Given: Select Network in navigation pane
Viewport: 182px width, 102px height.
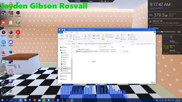Looking at the screenshot, I should [x=63, y=79].
